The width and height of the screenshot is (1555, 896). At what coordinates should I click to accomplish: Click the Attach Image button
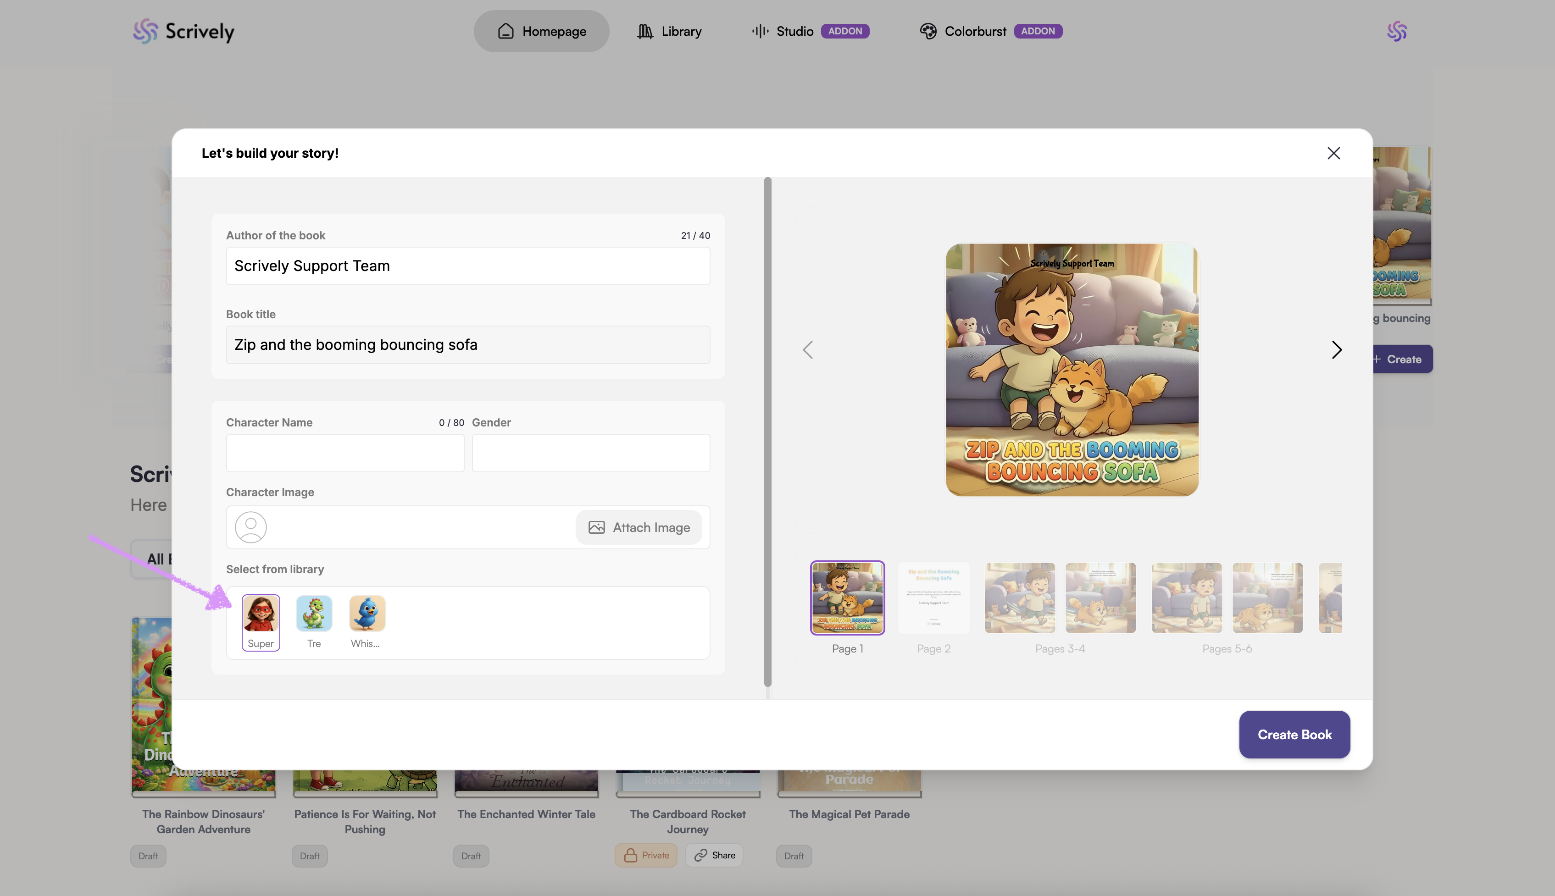point(639,527)
